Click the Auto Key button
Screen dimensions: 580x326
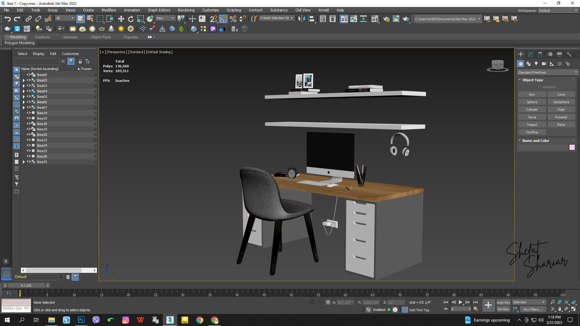click(503, 302)
